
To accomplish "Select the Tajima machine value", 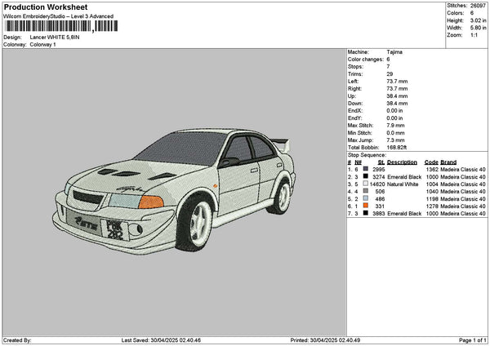I will tap(394, 51).
